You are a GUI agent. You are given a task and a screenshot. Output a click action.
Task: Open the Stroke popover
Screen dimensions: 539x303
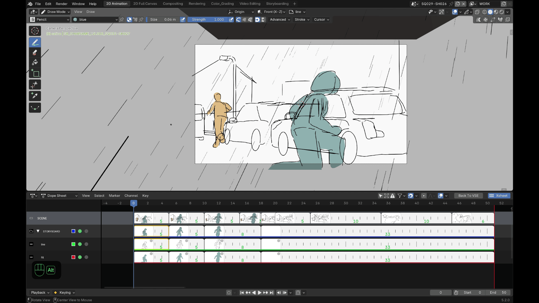coord(302,20)
